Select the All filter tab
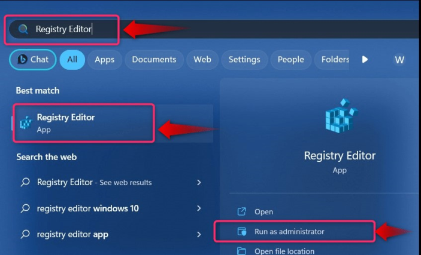Image resolution: width=421 pixels, height=255 pixels. tap(72, 60)
